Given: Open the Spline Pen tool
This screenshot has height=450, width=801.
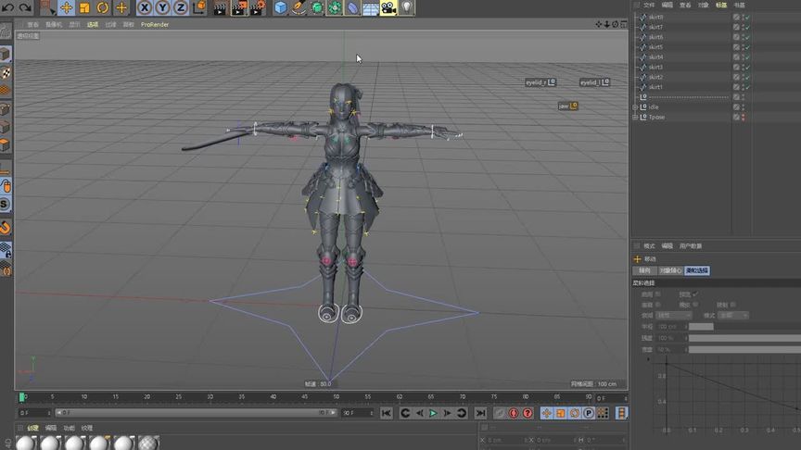Looking at the screenshot, I should tap(299, 7).
